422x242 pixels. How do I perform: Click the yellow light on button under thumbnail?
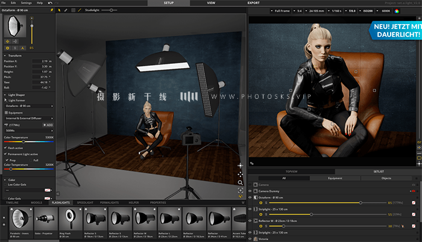tap(7, 48)
